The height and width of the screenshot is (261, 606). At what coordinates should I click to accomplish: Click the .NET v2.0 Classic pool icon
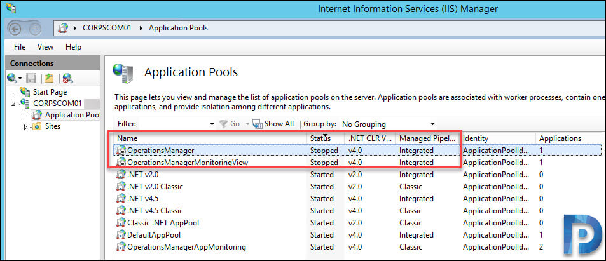point(121,187)
